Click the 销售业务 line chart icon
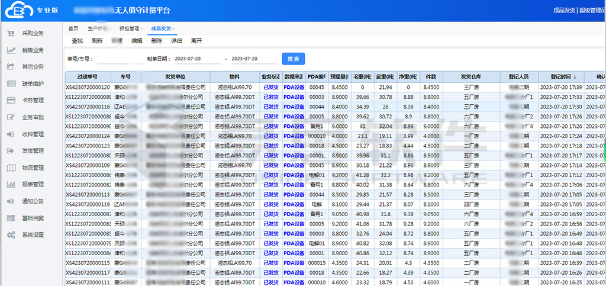Screen dimensions: 606x286 coord(11,50)
